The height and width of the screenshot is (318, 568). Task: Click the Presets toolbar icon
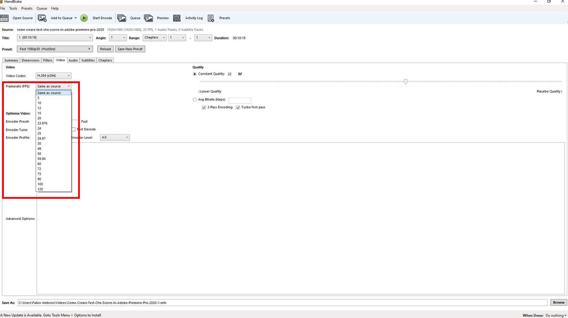click(x=211, y=18)
